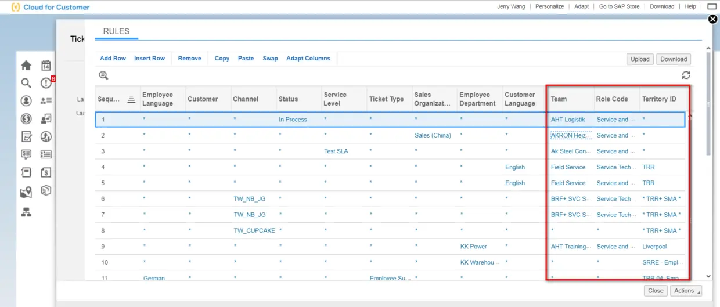This screenshot has width=720, height=307.
Task: Open the AKRON Heiz team cell
Action: (x=571, y=135)
